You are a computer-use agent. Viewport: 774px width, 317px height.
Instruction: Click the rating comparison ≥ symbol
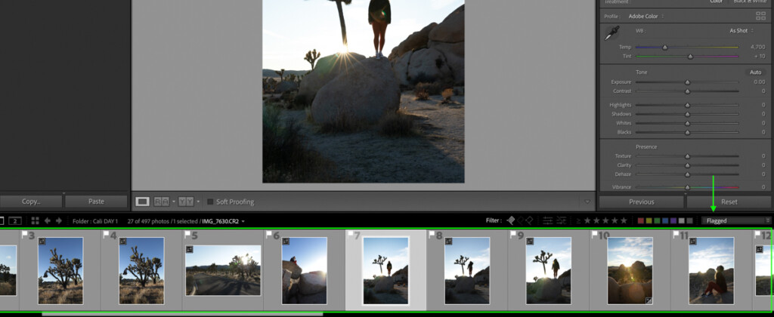578,221
